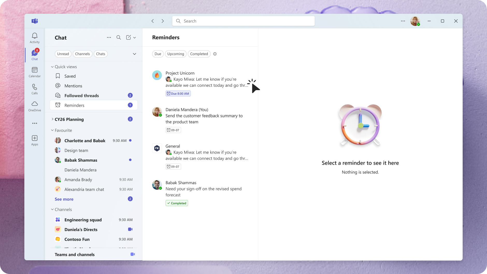The width and height of the screenshot is (487, 274).
Task: Open Charlotte and Babak chat
Action: 94,140
